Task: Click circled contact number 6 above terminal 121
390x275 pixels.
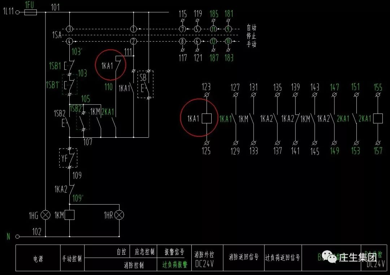Action: tap(197, 41)
